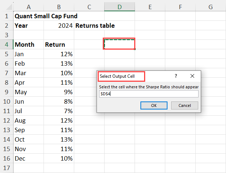Image resolution: width=226 pixels, height=173 pixels.
Task: Select the Return header cell
Action: click(x=59, y=45)
